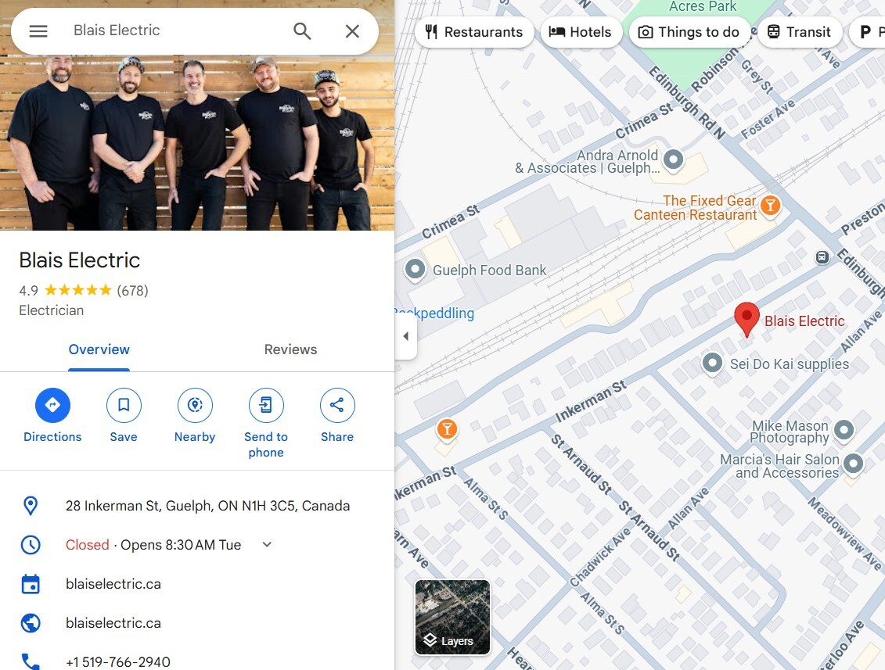Collapse the side panel arrow
Viewport: 885px width, 670px height.
(x=406, y=336)
